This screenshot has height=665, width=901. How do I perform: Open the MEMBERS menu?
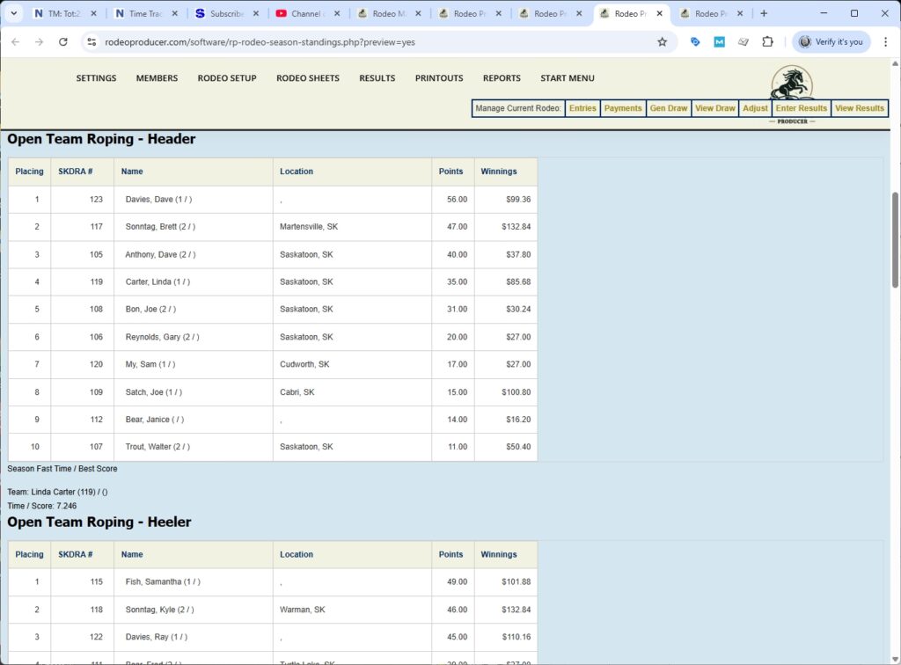[x=157, y=78]
